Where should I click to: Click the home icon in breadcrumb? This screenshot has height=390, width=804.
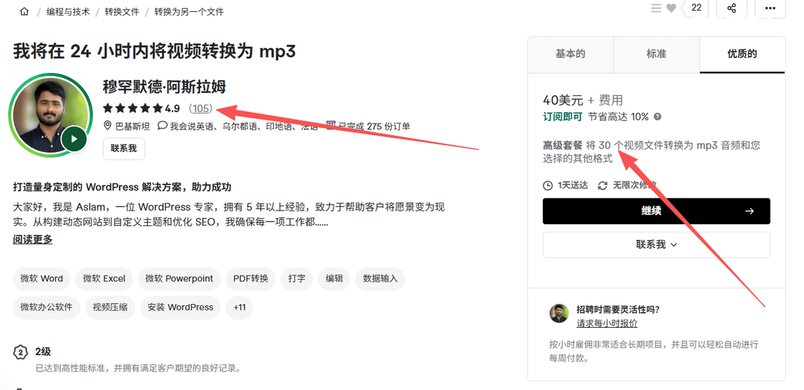point(24,11)
